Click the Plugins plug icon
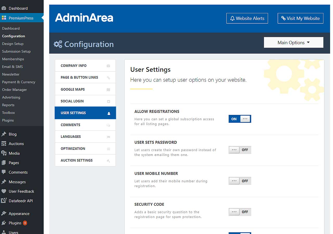The width and height of the screenshot is (333, 234). click(4, 223)
